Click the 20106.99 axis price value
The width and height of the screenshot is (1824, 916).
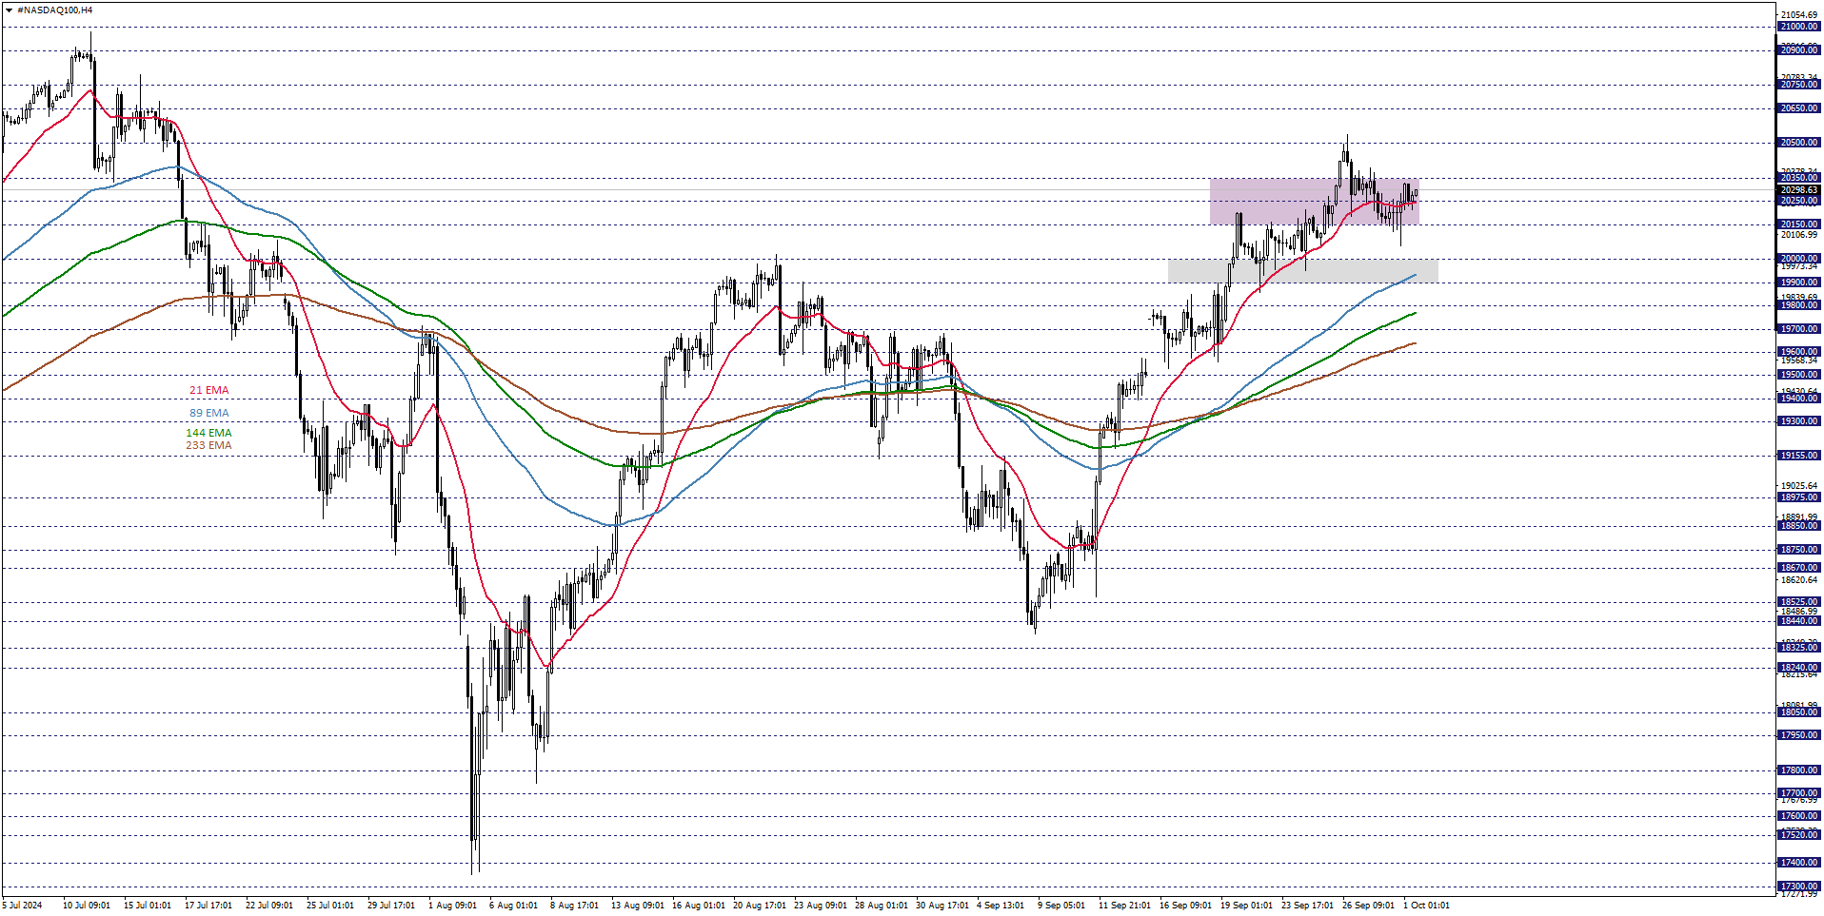[x=1799, y=235]
